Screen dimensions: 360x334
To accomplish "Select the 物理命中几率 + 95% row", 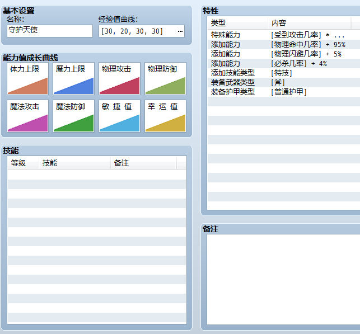I will 284,45.
